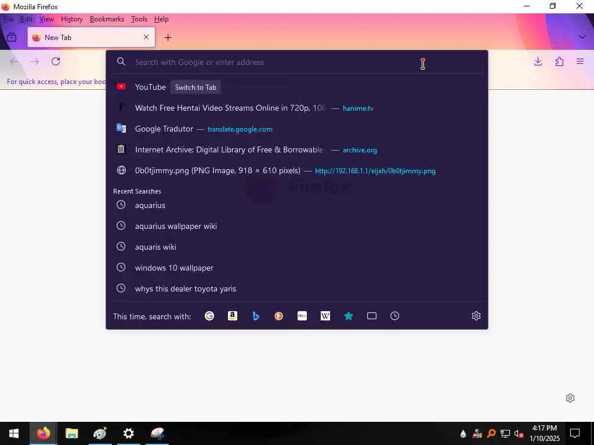
Task: Click the 192.168.1.1 image URL
Action: click(375, 171)
